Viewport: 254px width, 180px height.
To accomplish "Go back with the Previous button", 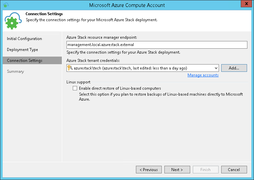I will [149, 170].
